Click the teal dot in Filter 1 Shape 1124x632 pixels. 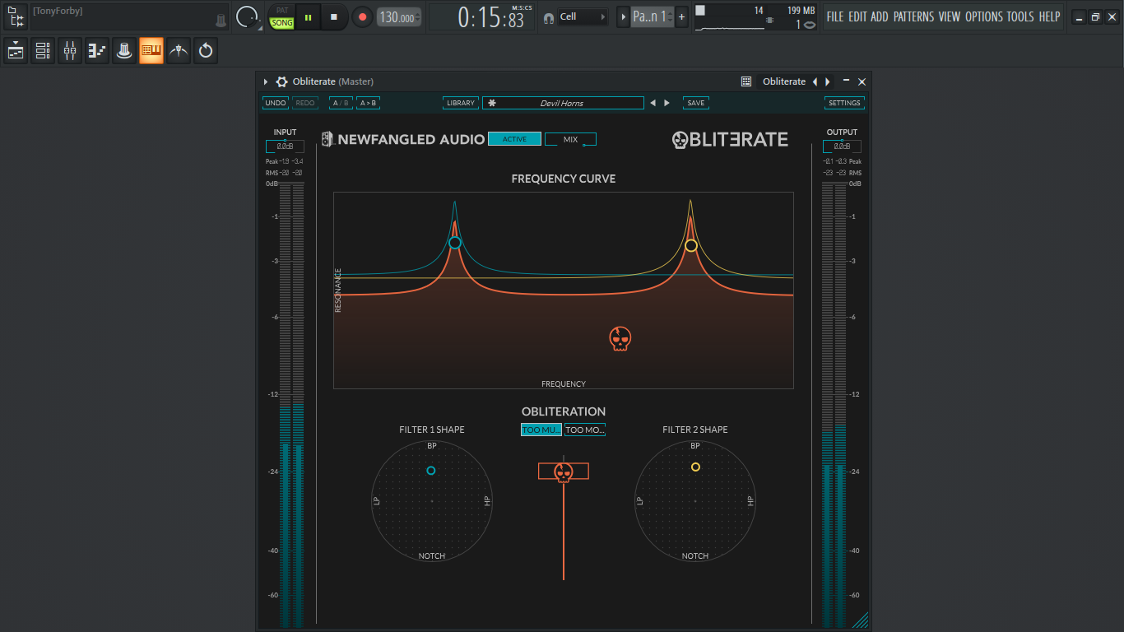coord(431,471)
